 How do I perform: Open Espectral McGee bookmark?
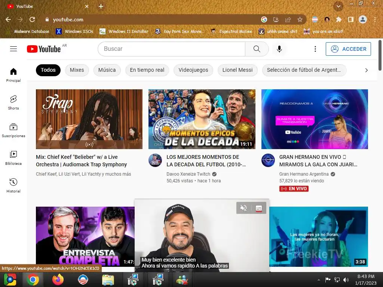click(232, 31)
